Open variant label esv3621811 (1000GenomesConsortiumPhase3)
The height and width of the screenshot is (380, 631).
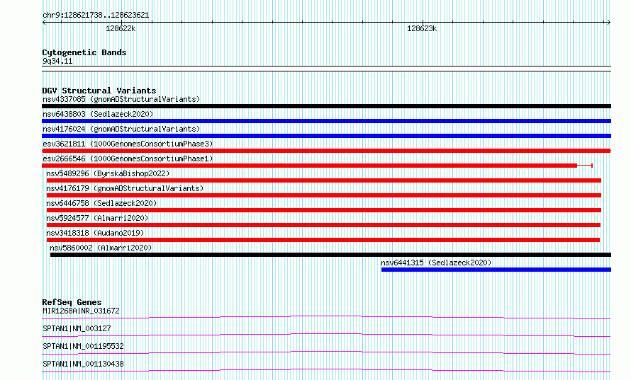pos(128,144)
